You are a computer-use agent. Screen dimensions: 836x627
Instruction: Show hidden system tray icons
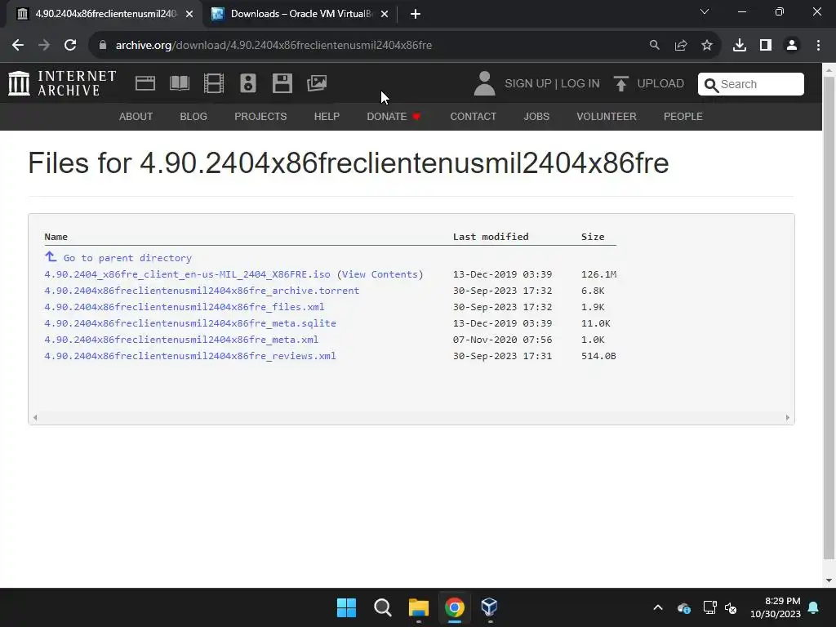tap(658, 607)
